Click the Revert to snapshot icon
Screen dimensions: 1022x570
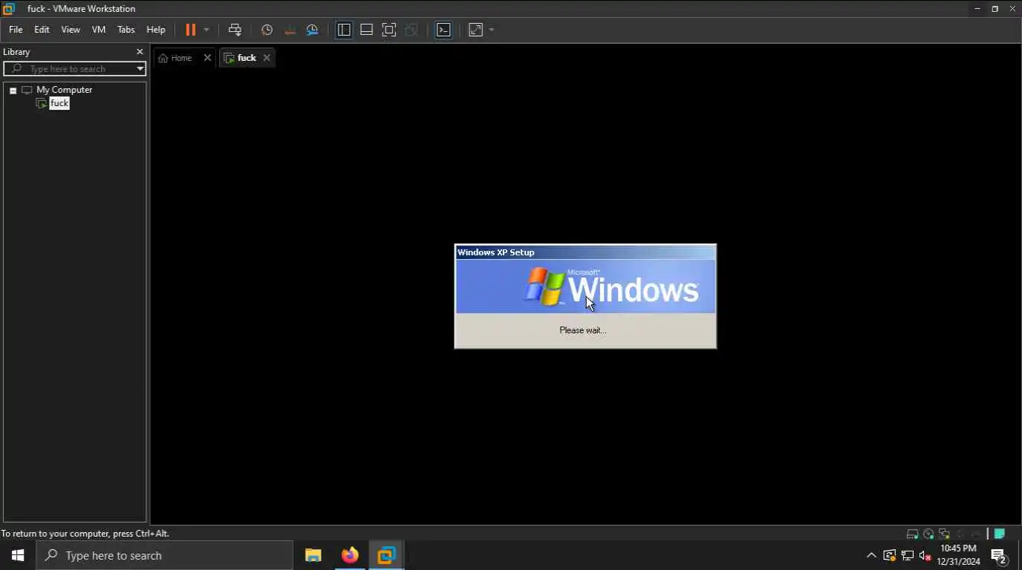[290, 30]
